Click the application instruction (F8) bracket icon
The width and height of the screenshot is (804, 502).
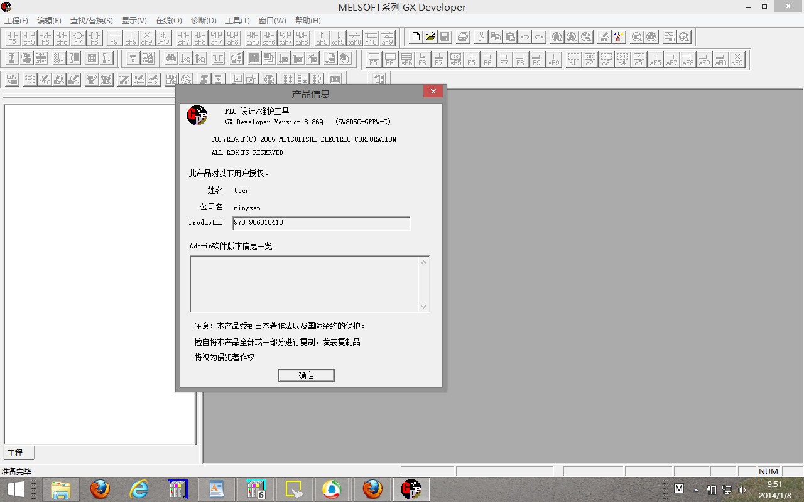(94, 38)
